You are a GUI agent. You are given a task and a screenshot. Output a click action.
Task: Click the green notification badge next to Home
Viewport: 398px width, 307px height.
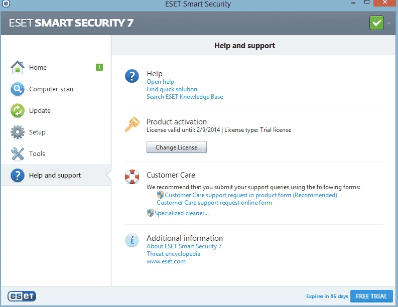click(x=99, y=67)
